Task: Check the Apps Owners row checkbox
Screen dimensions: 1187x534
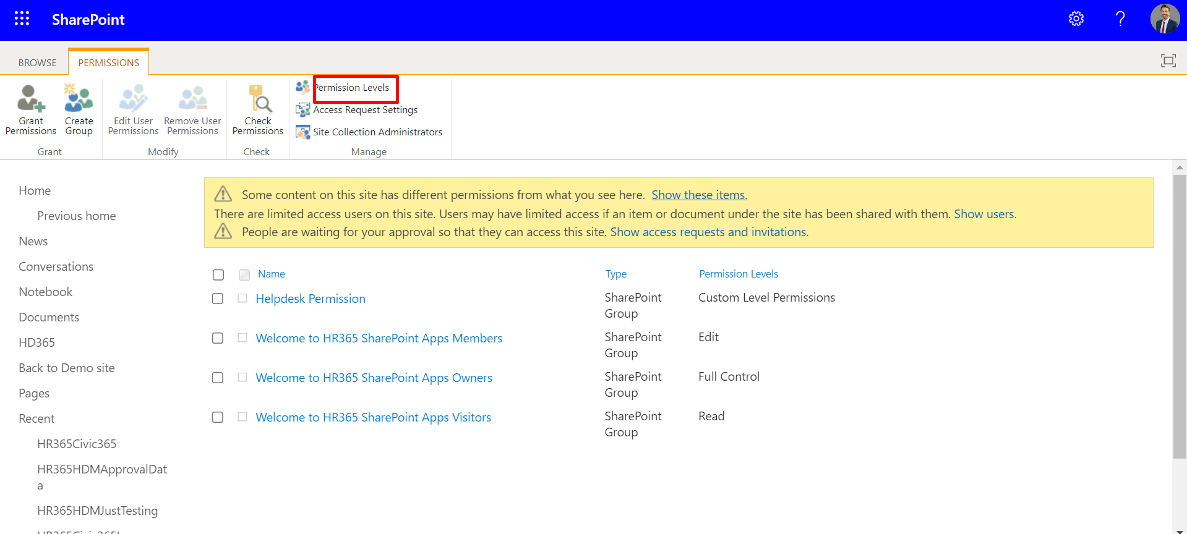Action: [x=218, y=378]
